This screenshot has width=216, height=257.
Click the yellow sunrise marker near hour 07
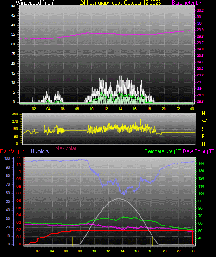coord(72,241)
